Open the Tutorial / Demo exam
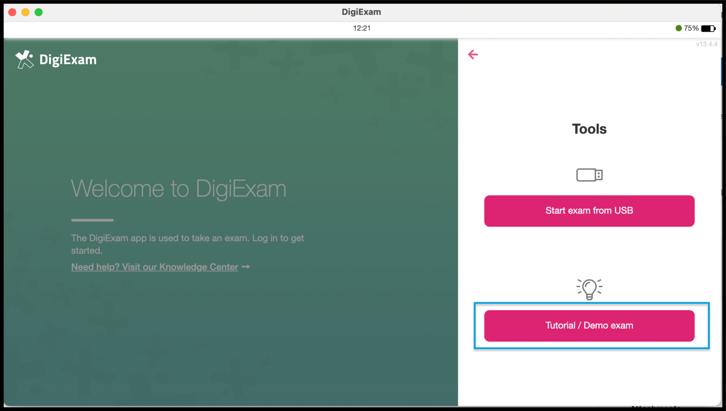This screenshot has width=726, height=411. point(589,326)
